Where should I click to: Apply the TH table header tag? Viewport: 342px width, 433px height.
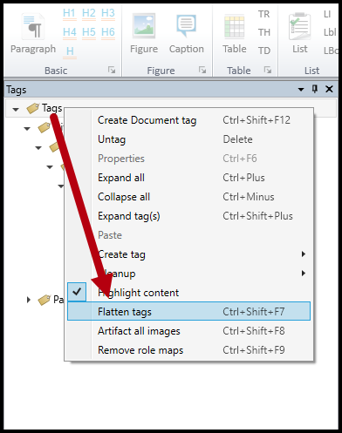click(263, 32)
